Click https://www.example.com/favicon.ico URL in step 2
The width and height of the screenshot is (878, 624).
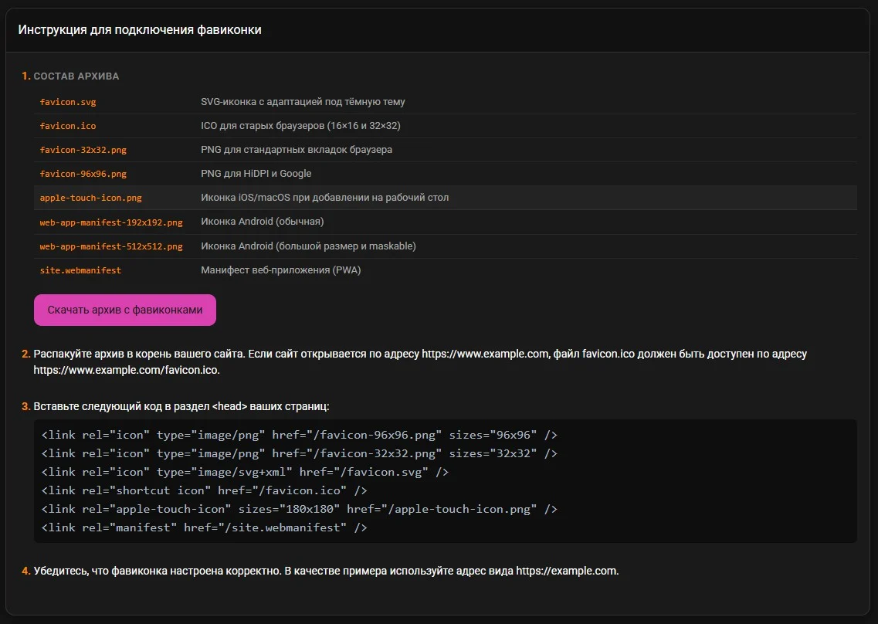[x=126, y=370]
